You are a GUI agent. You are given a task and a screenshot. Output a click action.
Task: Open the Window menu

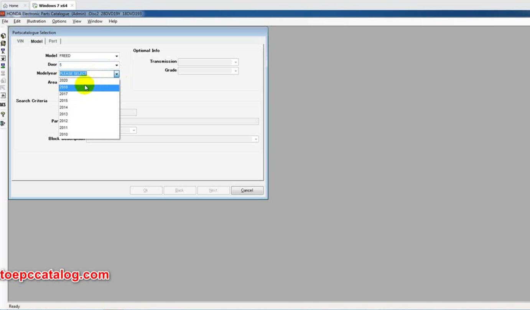(x=95, y=21)
